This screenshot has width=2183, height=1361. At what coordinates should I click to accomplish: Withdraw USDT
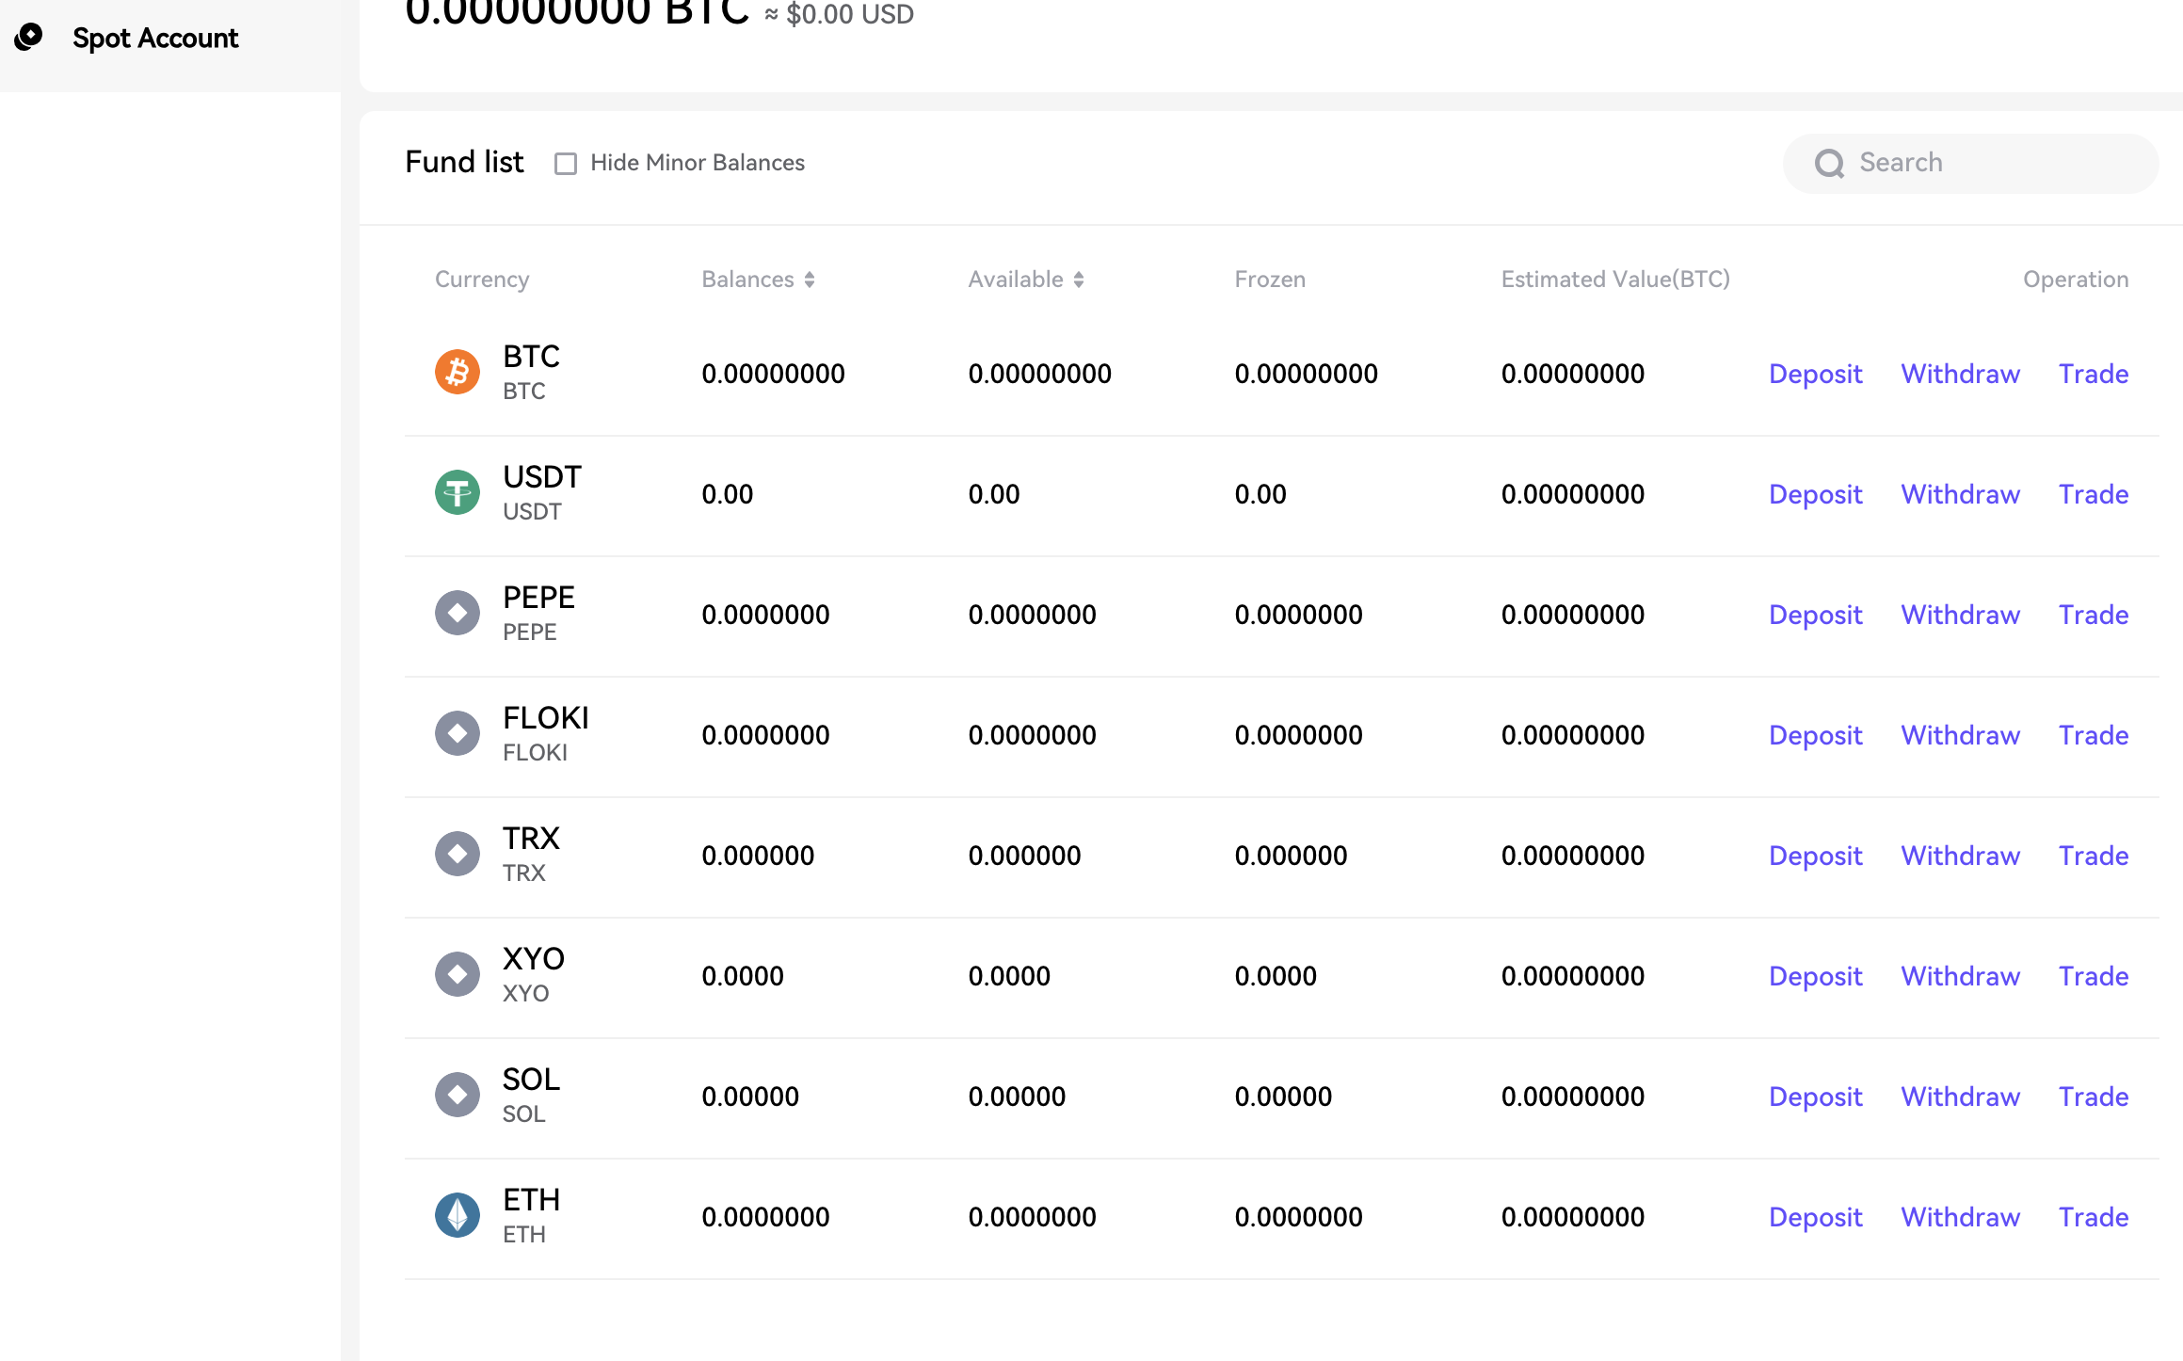(1960, 494)
